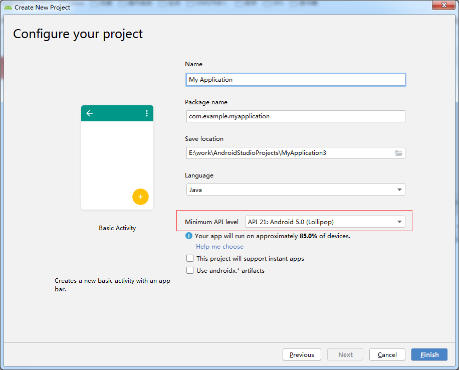Click the Android logo in title bar

point(8,8)
